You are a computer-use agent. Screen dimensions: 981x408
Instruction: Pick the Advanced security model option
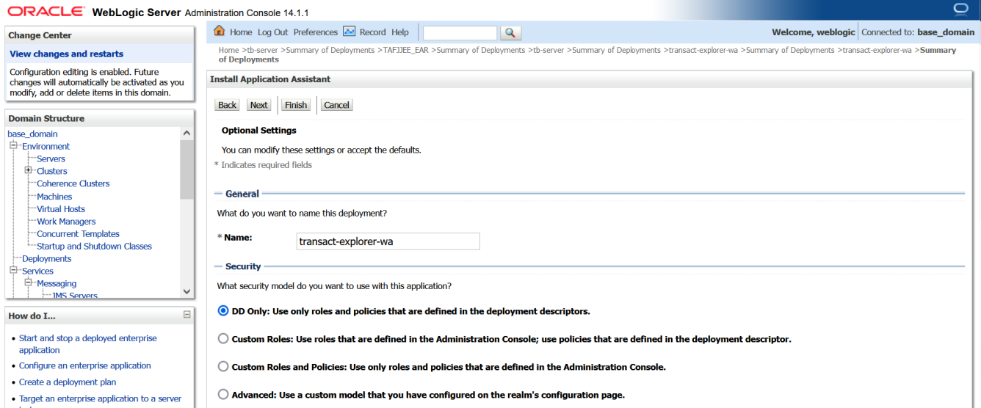[x=223, y=395]
